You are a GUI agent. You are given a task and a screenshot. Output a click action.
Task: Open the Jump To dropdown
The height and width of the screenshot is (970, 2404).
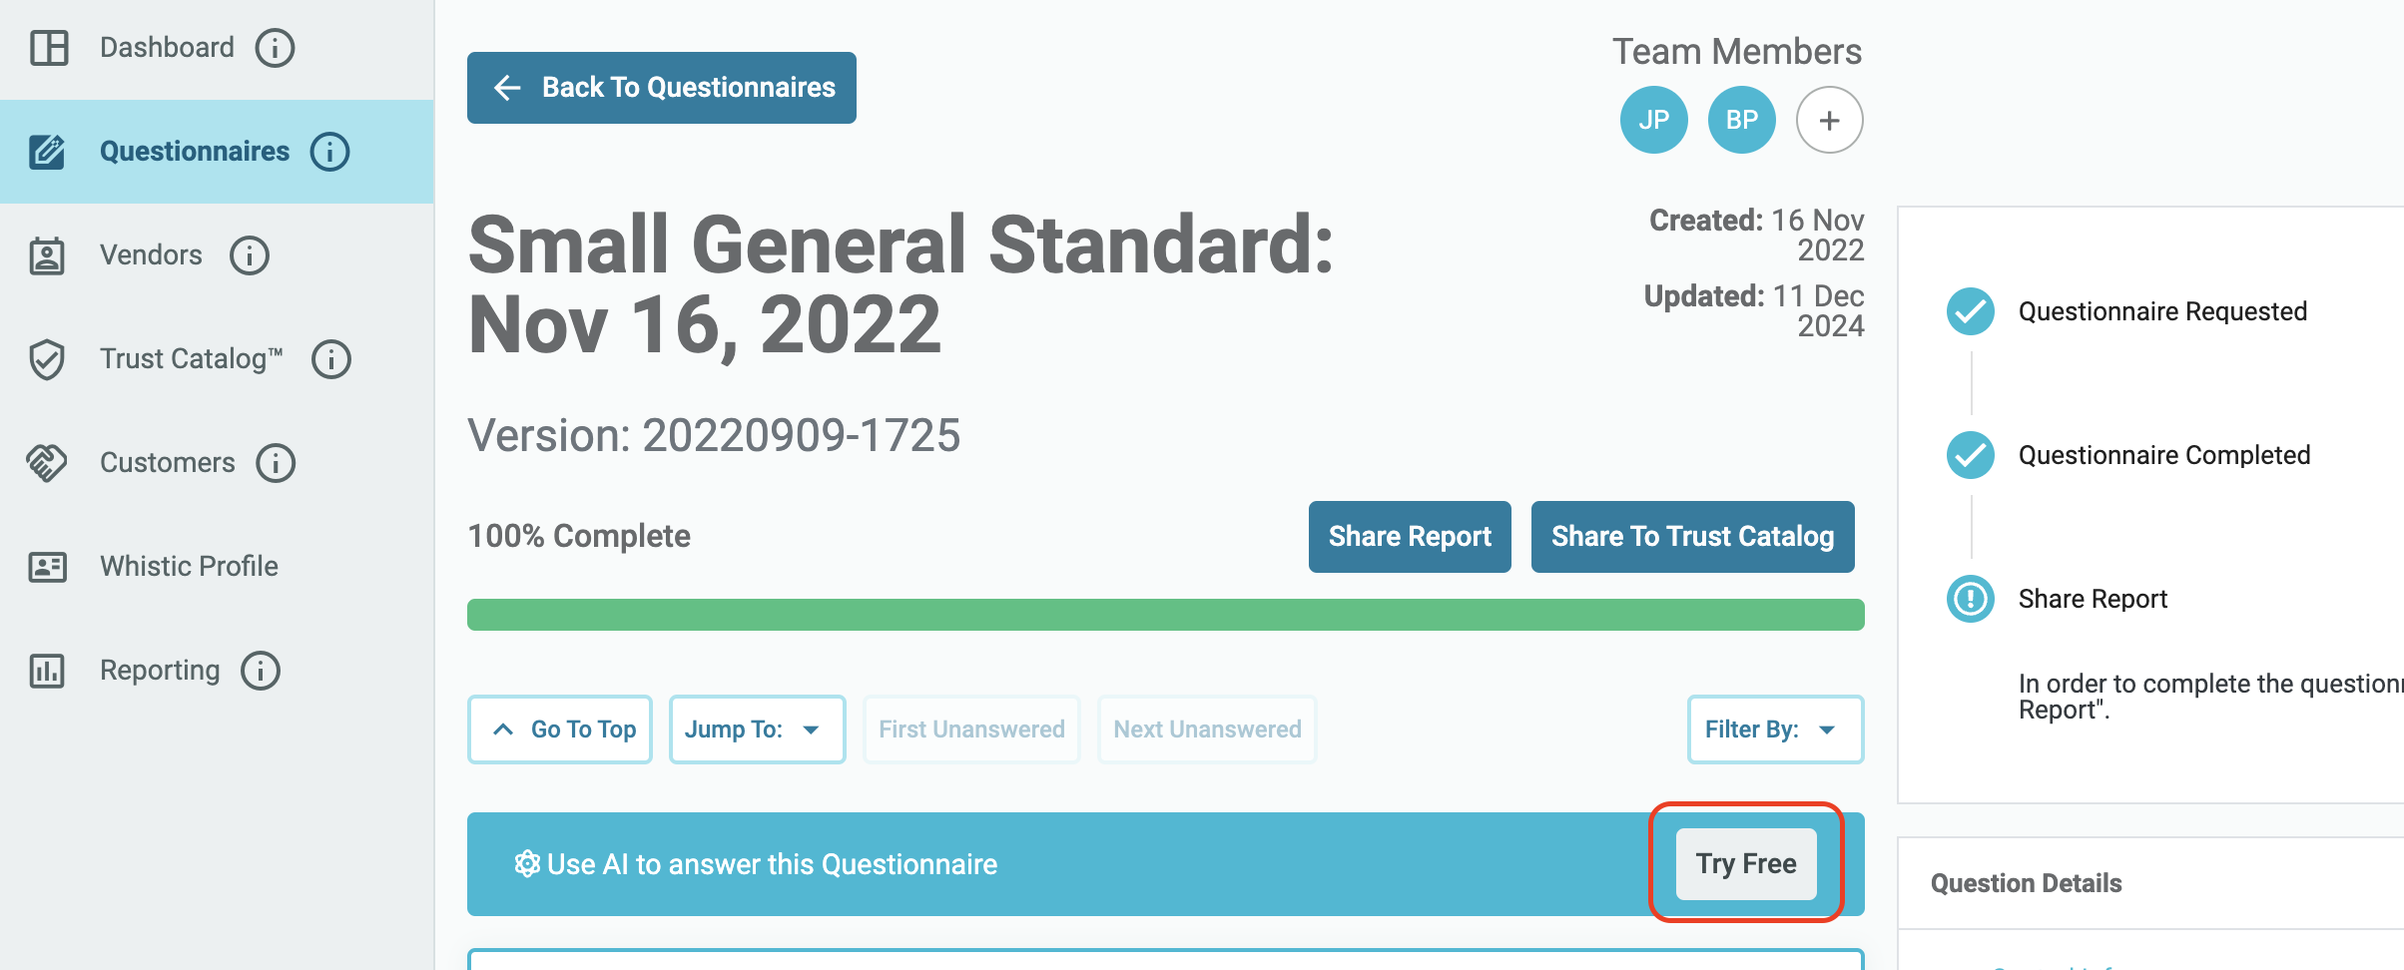click(x=757, y=729)
